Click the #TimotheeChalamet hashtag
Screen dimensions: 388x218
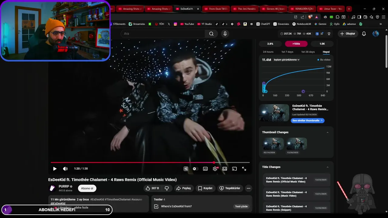(118, 200)
